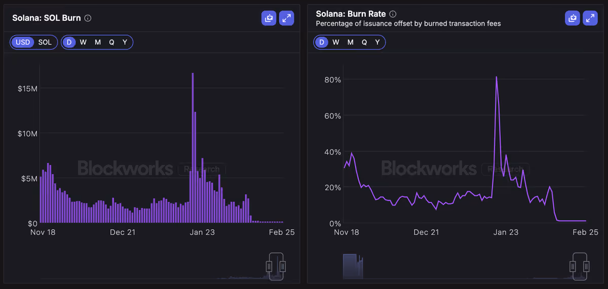Viewport: 608px width, 289px height.
Task: Click the tallest SOL Burn bar near Jan 23
Action: (193, 148)
